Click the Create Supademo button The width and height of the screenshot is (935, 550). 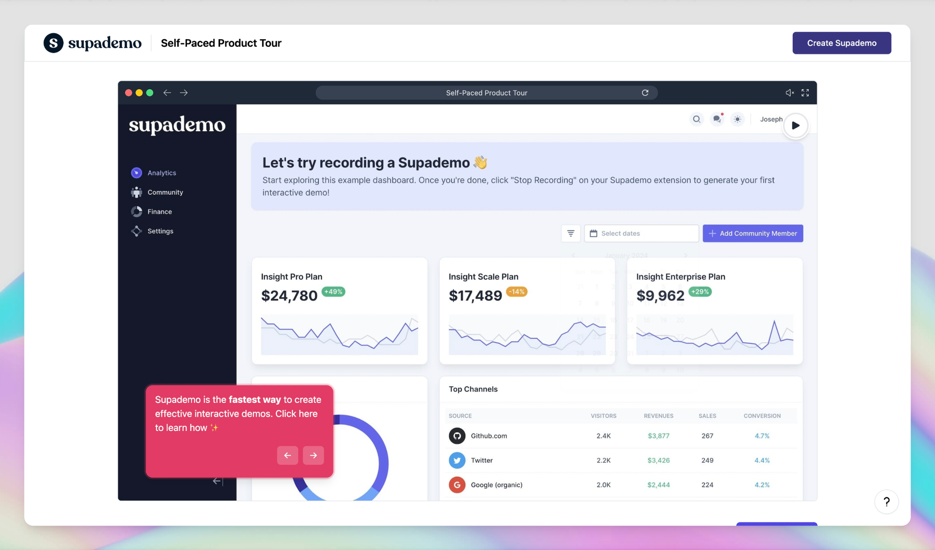[x=841, y=43]
